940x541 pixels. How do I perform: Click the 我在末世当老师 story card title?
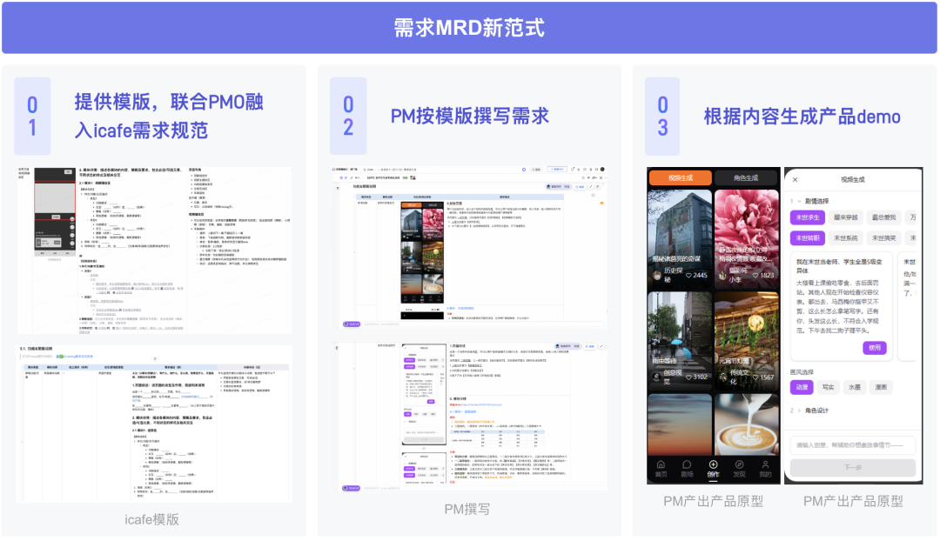point(839,266)
